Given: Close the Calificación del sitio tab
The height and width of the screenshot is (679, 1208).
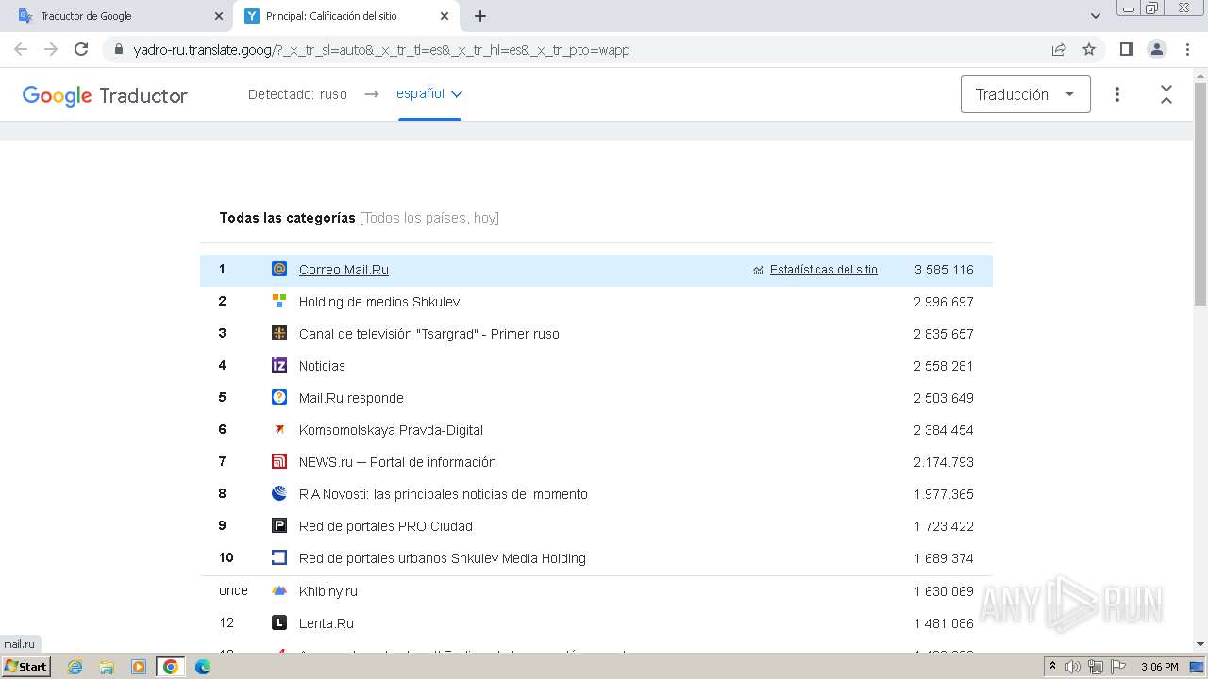Looking at the screenshot, I should click(x=445, y=16).
